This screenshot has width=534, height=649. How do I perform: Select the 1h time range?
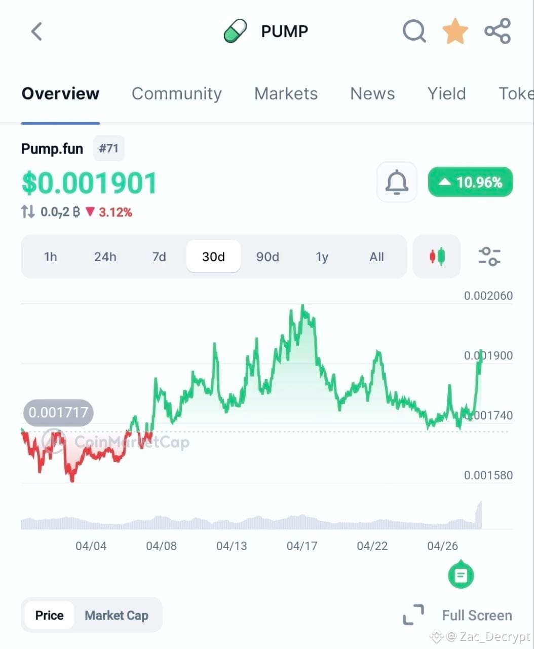51,257
